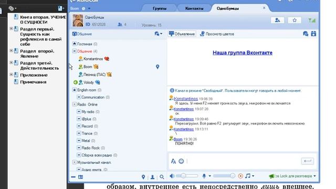Click Boom name in chat at 19:36:26
The width and height of the screenshot is (336, 189).
[178, 139]
